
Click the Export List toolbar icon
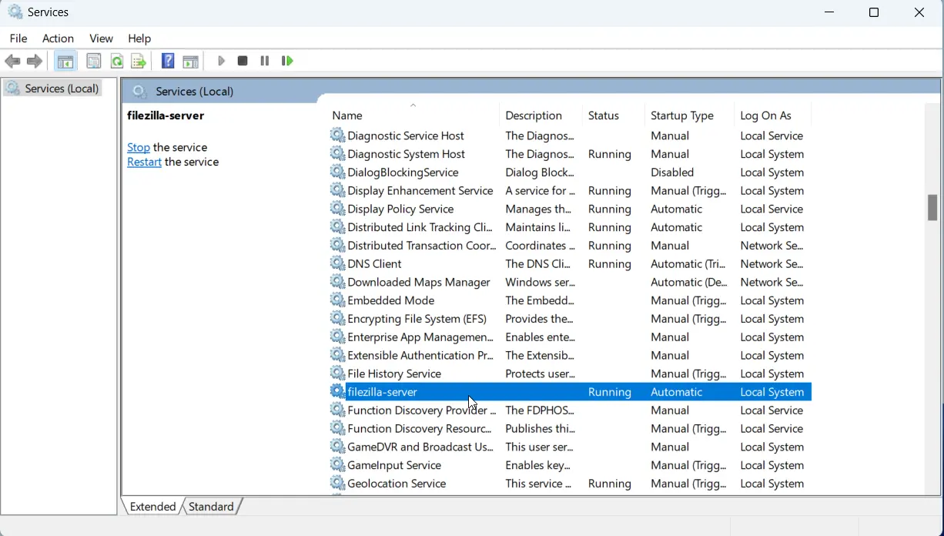pyautogui.click(x=139, y=61)
